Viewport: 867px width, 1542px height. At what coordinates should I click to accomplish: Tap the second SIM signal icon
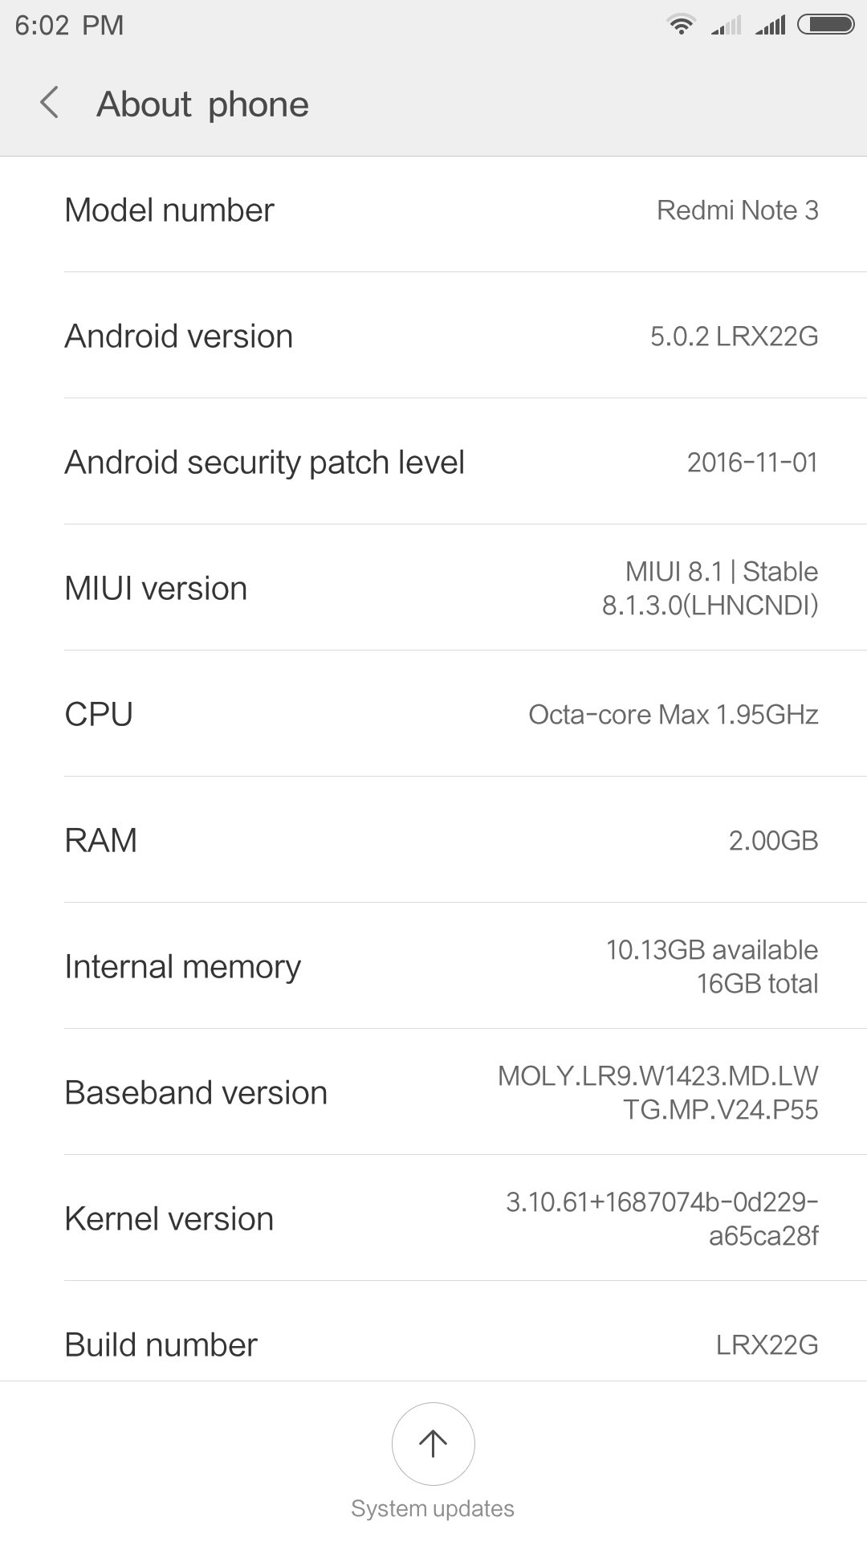[770, 26]
